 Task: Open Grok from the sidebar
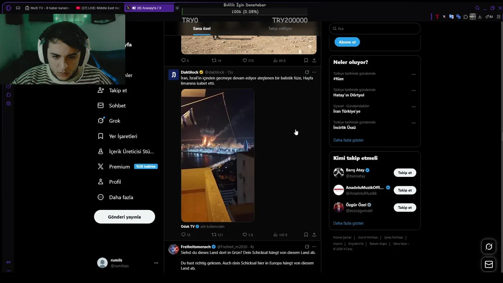pyautogui.click(x=109, y=121)
